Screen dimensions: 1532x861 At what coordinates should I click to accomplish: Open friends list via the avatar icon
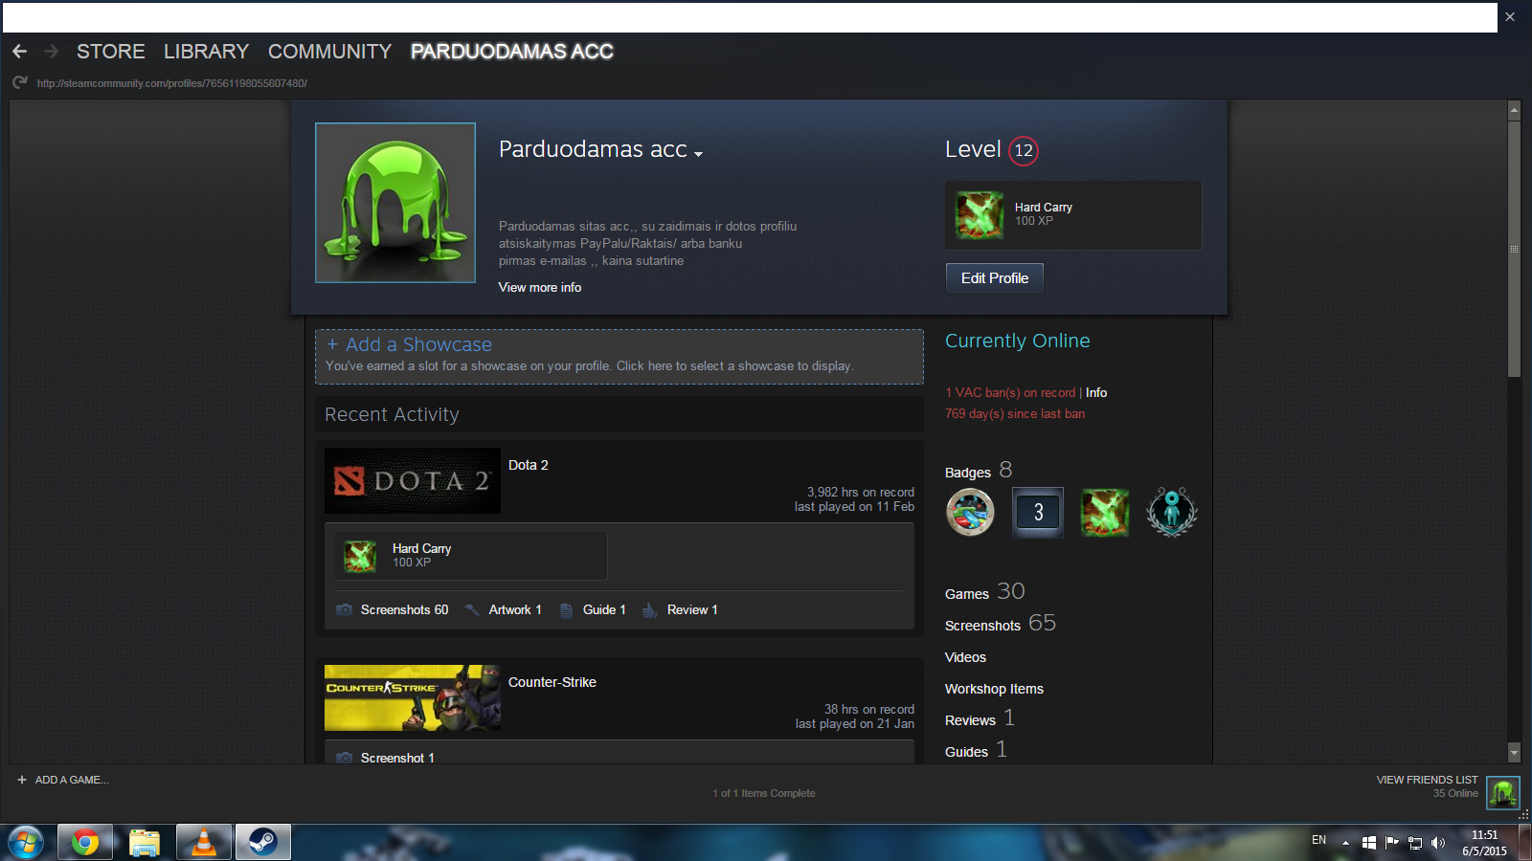click(1503, 792)
